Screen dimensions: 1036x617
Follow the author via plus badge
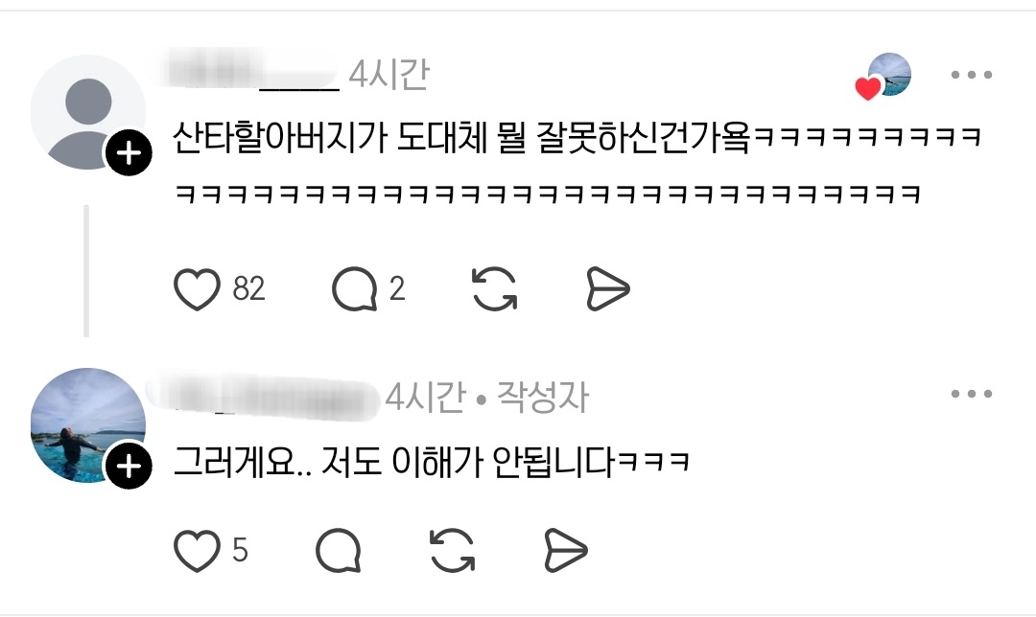point(129,467)
